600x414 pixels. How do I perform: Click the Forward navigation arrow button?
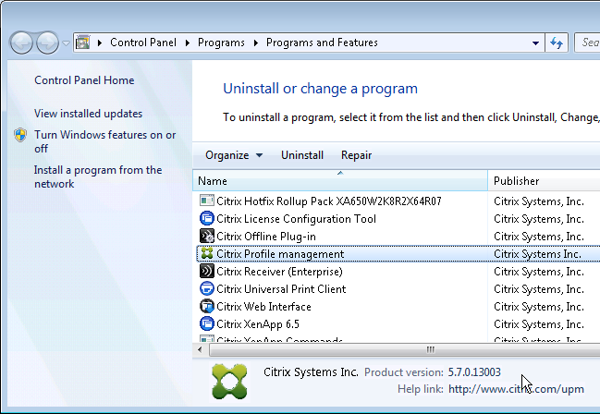point(47,43)
